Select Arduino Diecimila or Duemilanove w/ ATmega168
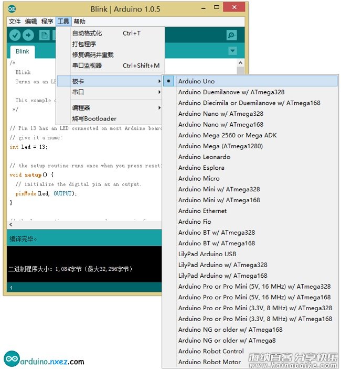The width and height of the screenshot is (341, 371). tap(251, 103)
